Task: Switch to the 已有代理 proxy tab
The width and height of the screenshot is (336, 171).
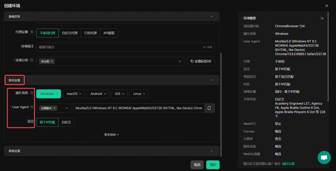Action: point(90,33)
